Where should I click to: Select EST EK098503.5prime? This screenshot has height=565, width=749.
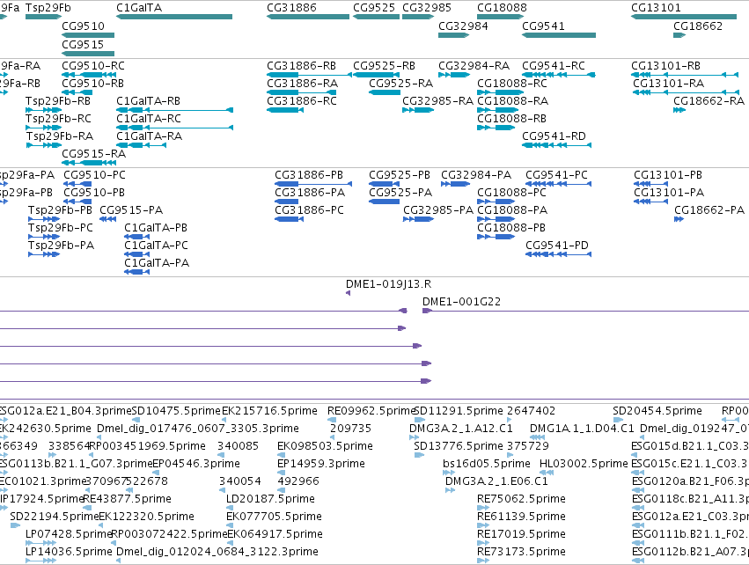[x=325, y=446]
